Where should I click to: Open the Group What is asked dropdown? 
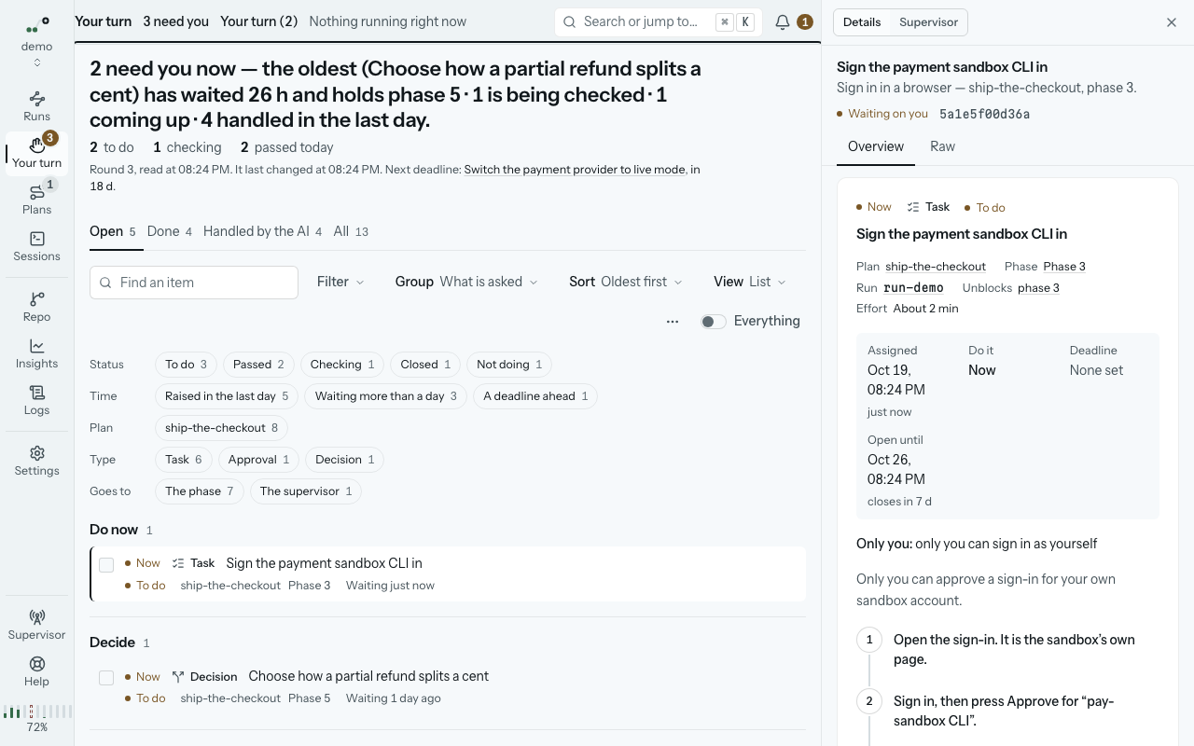[x=466, y=282]
